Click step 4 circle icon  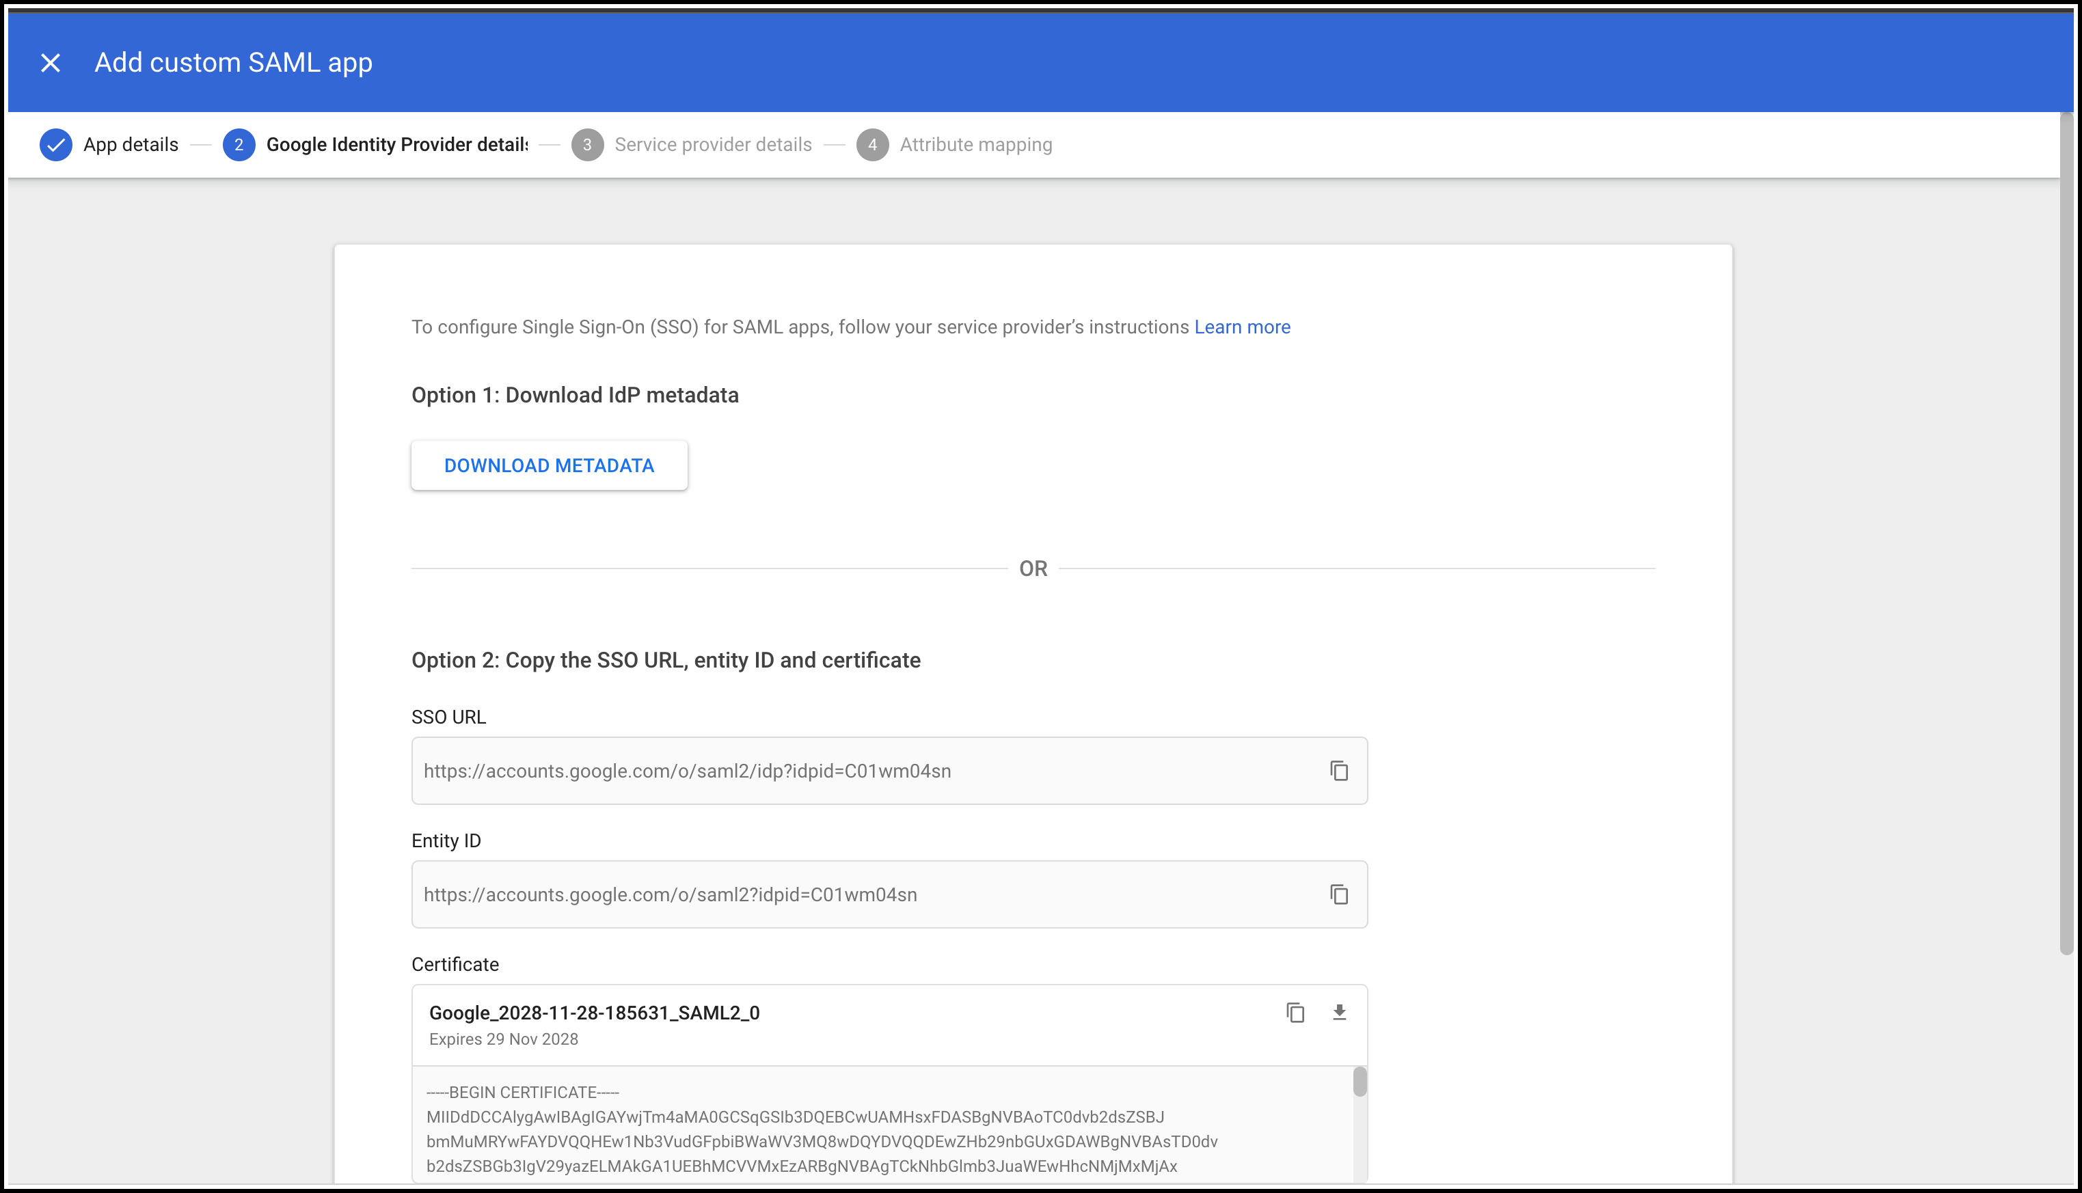pyautogui.click(x=872, y=145)
